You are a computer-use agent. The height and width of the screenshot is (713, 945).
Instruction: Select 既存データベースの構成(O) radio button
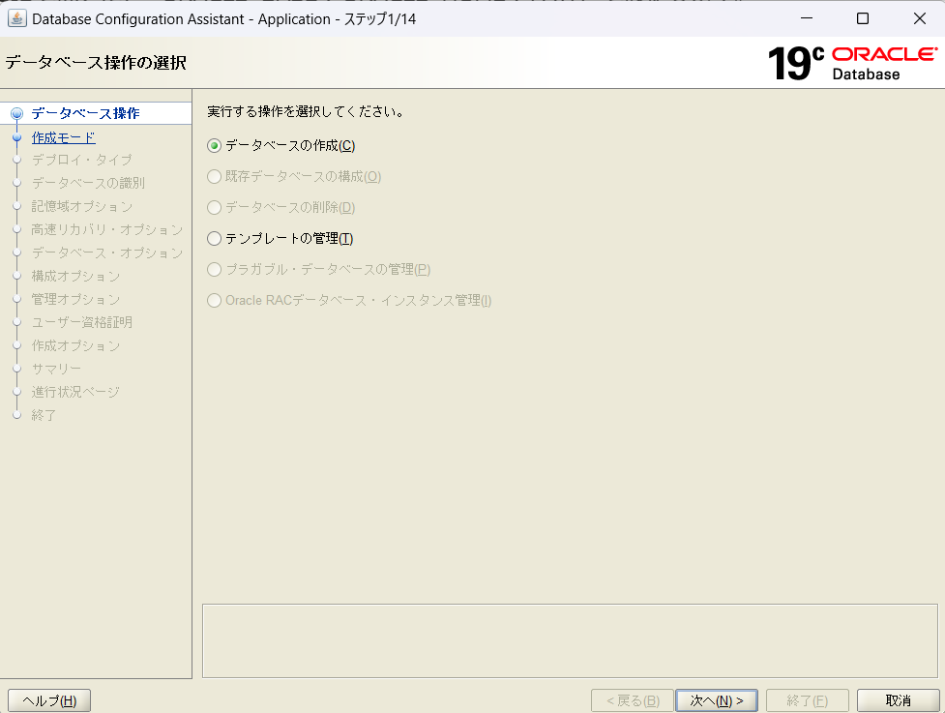tap(214, 177)
